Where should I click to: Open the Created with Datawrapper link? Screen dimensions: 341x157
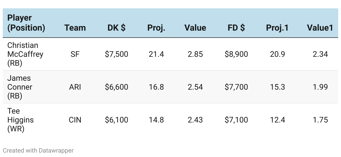(38, 151)
